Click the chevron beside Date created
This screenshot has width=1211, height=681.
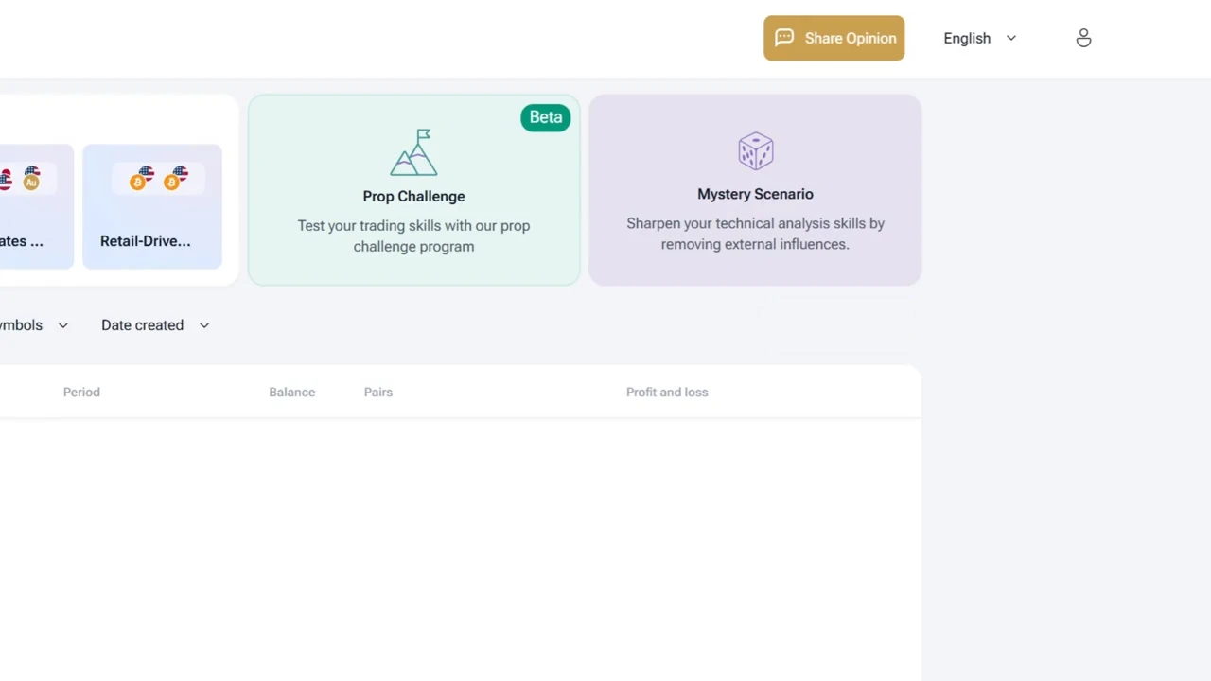[x=203, y=325]
